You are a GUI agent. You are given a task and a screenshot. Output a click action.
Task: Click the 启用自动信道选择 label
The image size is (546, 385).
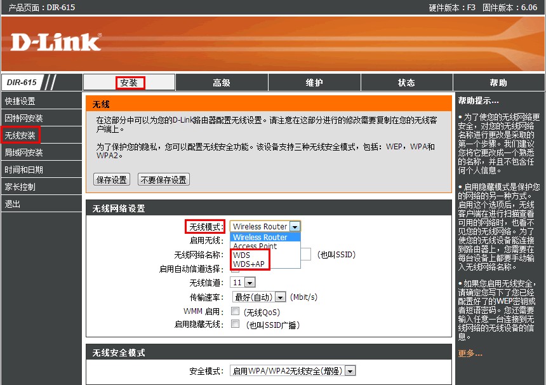[192, 269]
